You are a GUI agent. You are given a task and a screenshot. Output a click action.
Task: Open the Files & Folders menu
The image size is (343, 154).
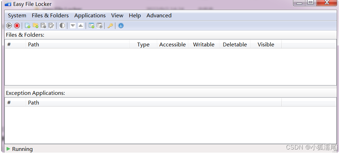coord(50,16)
